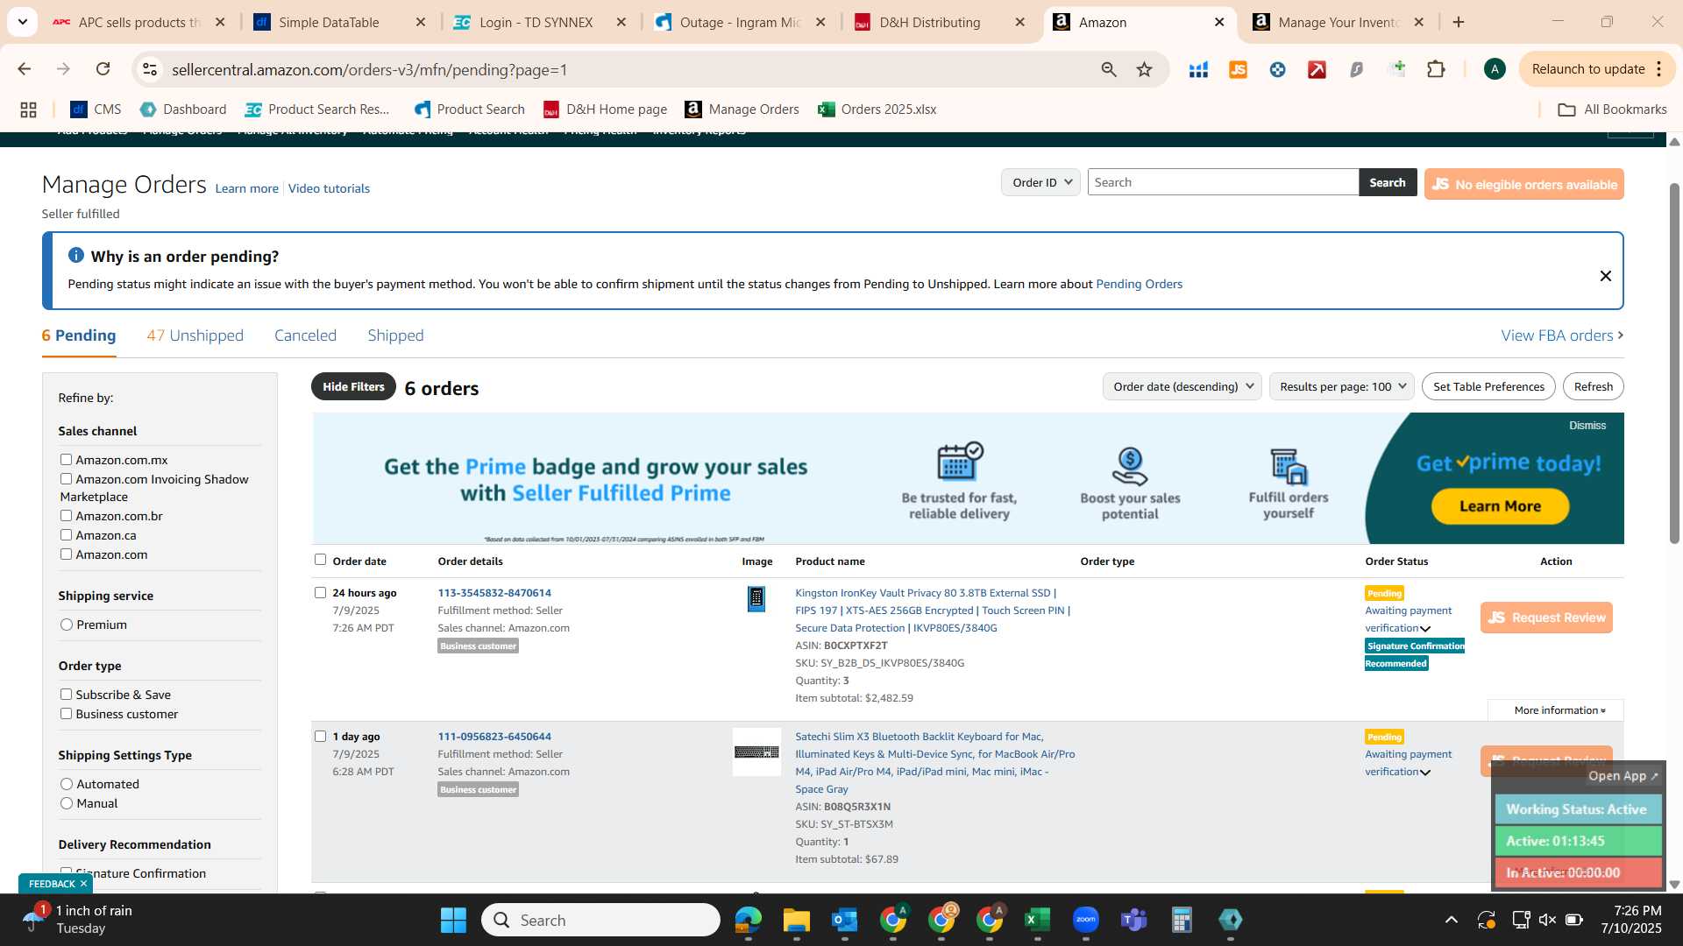Image resolution: width=1683 pixels, height=946 pixels.
Task: Expand Awaiting payment verification for Satechi order
Action: pos(1425,773)
